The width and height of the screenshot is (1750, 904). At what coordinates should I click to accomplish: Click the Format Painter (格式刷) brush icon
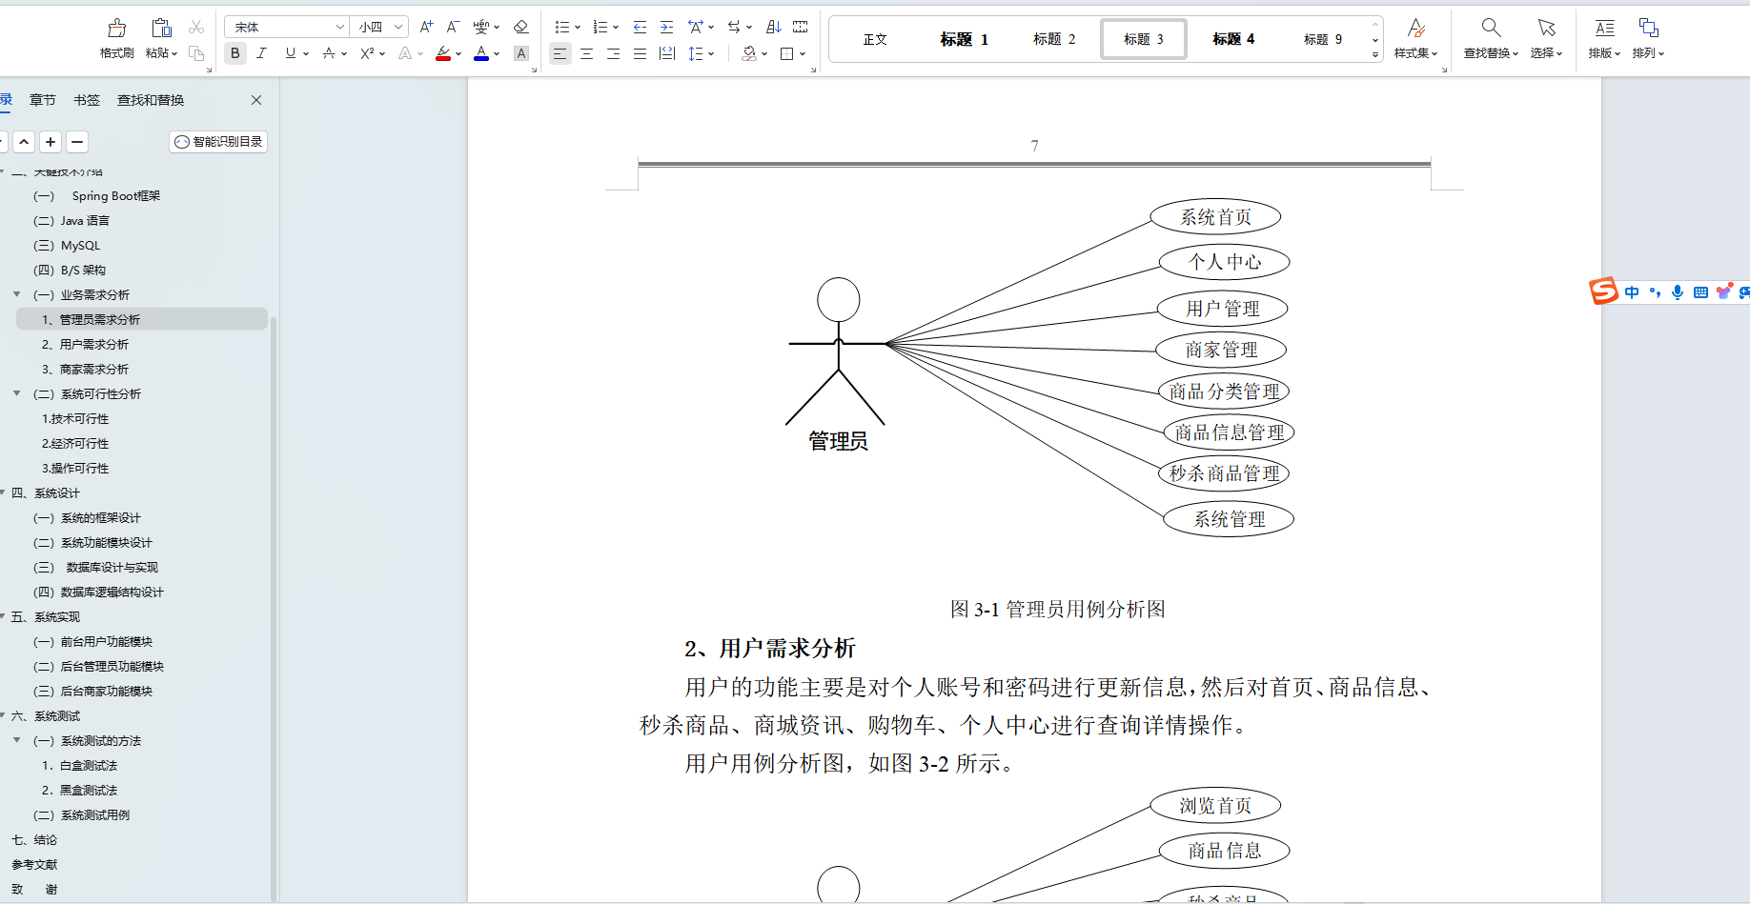coord(116,28)
